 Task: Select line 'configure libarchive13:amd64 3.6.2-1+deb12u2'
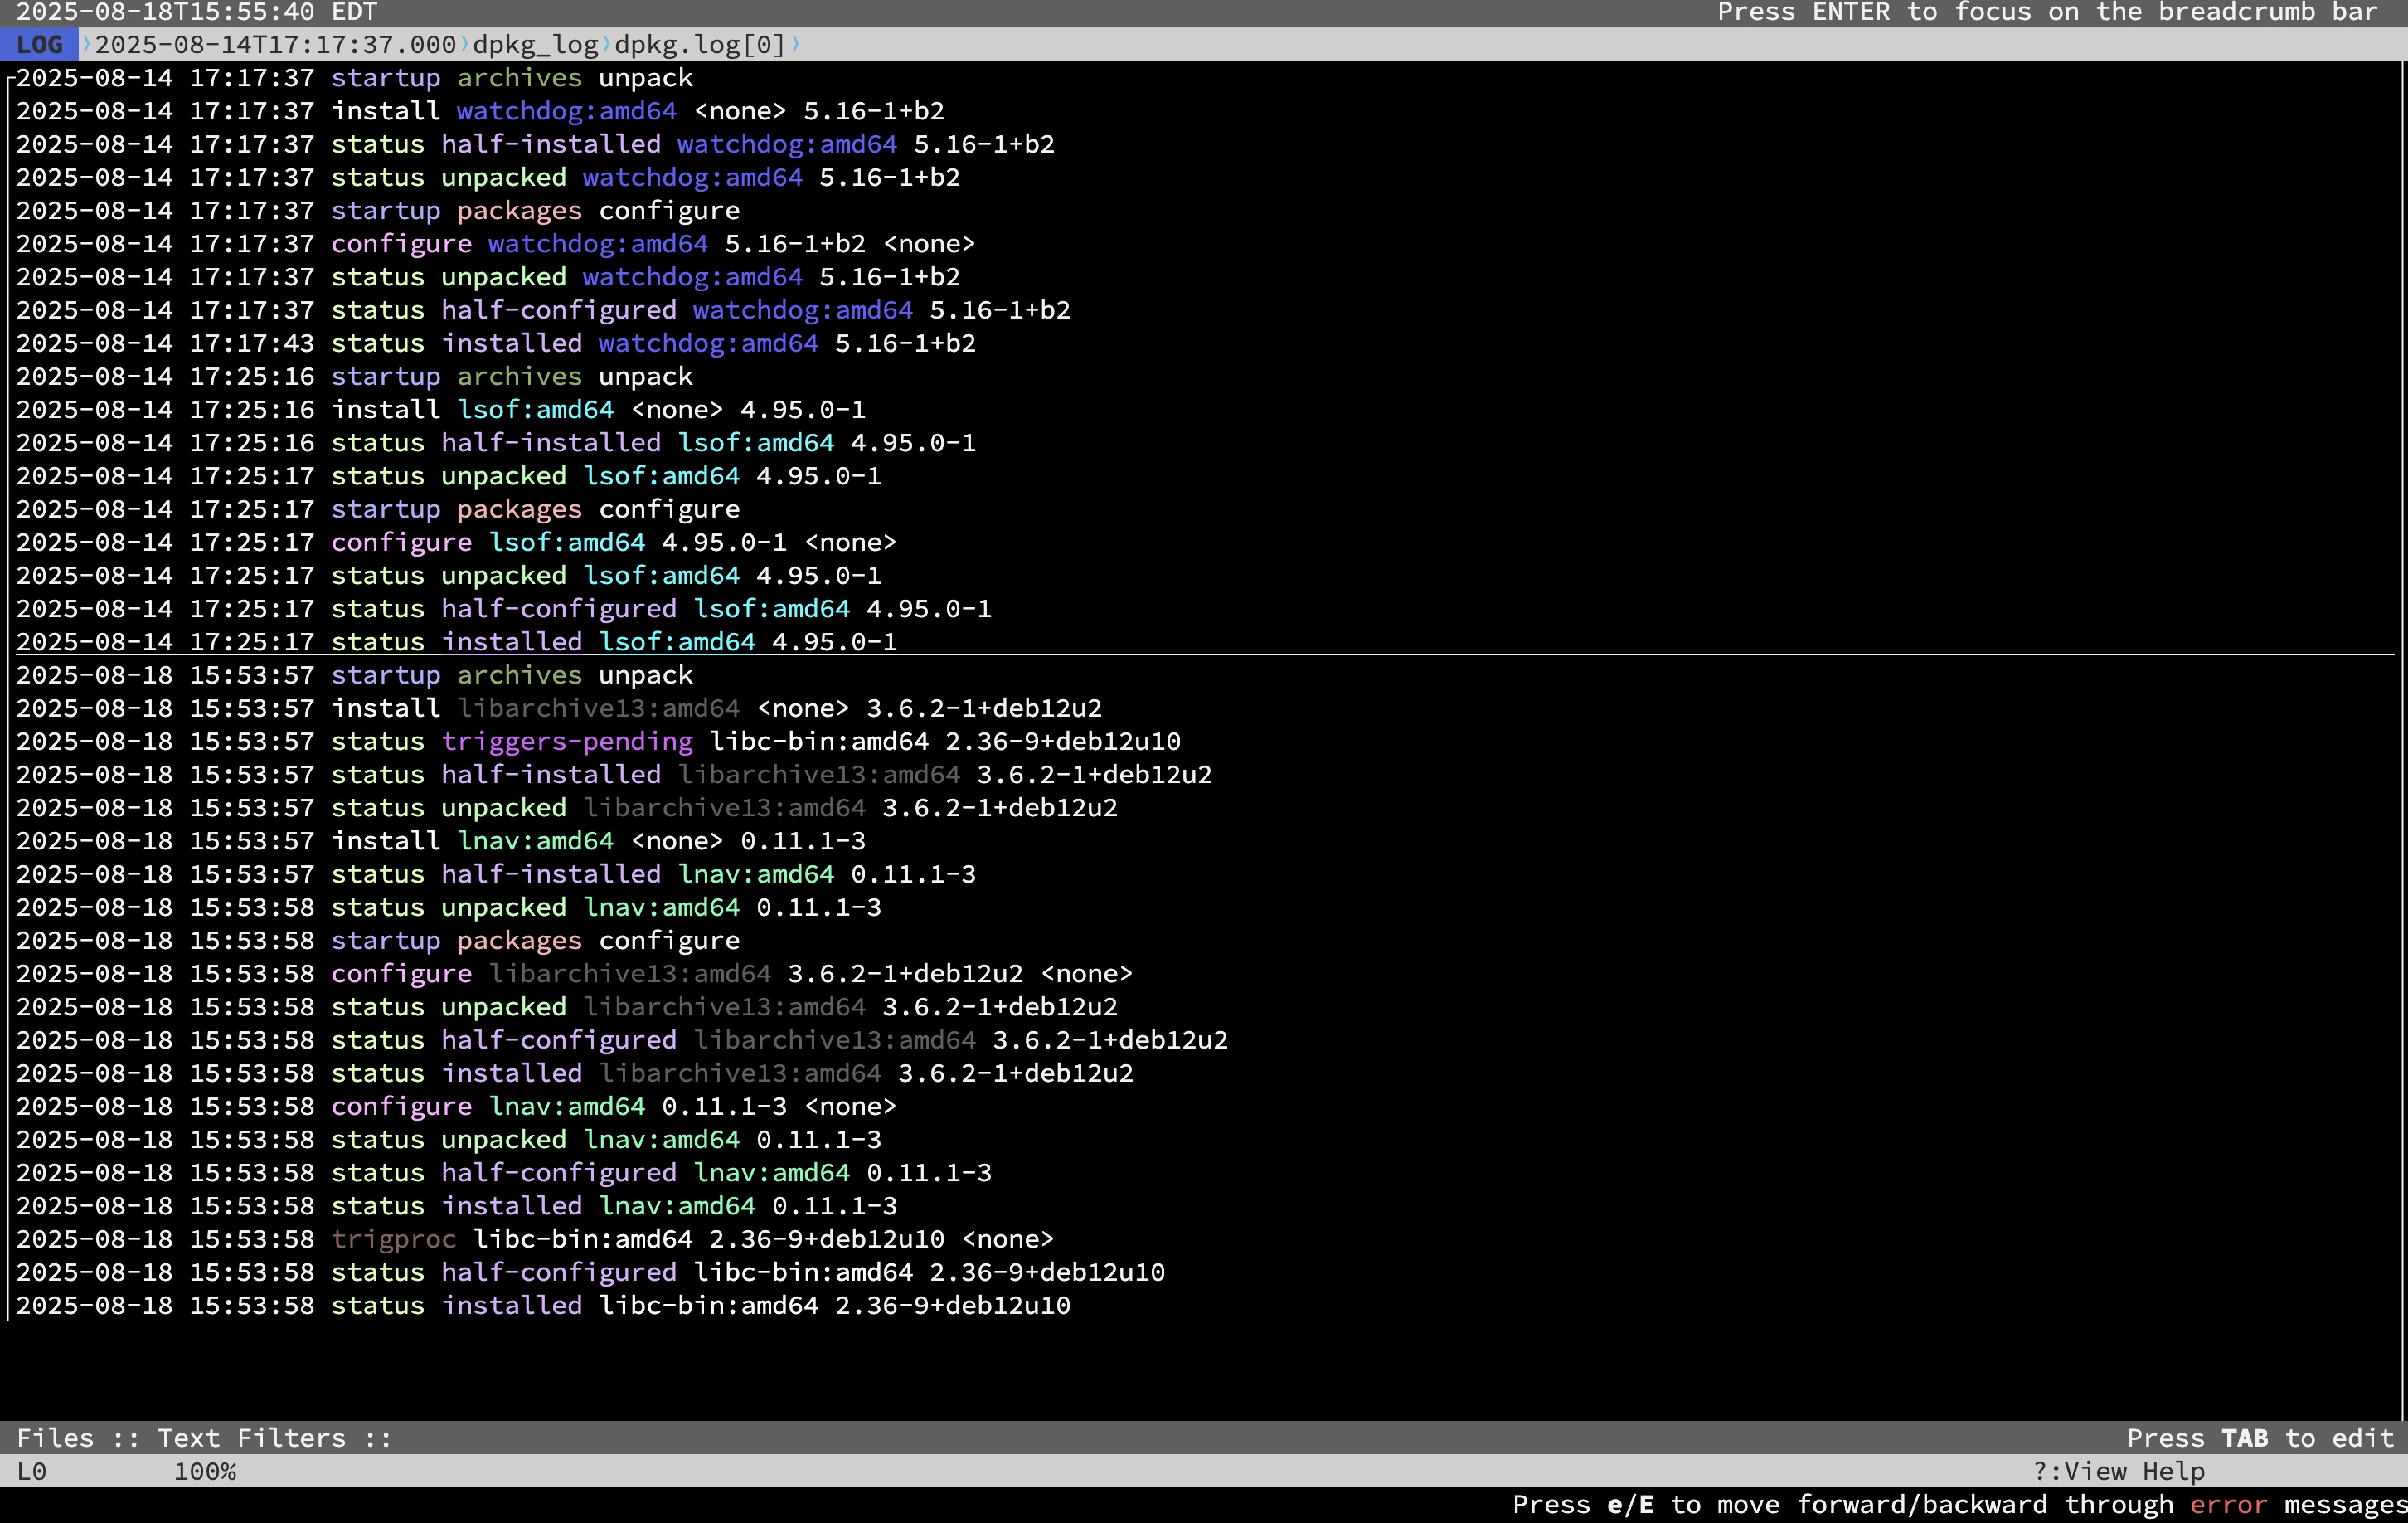(x=574, y=974)
